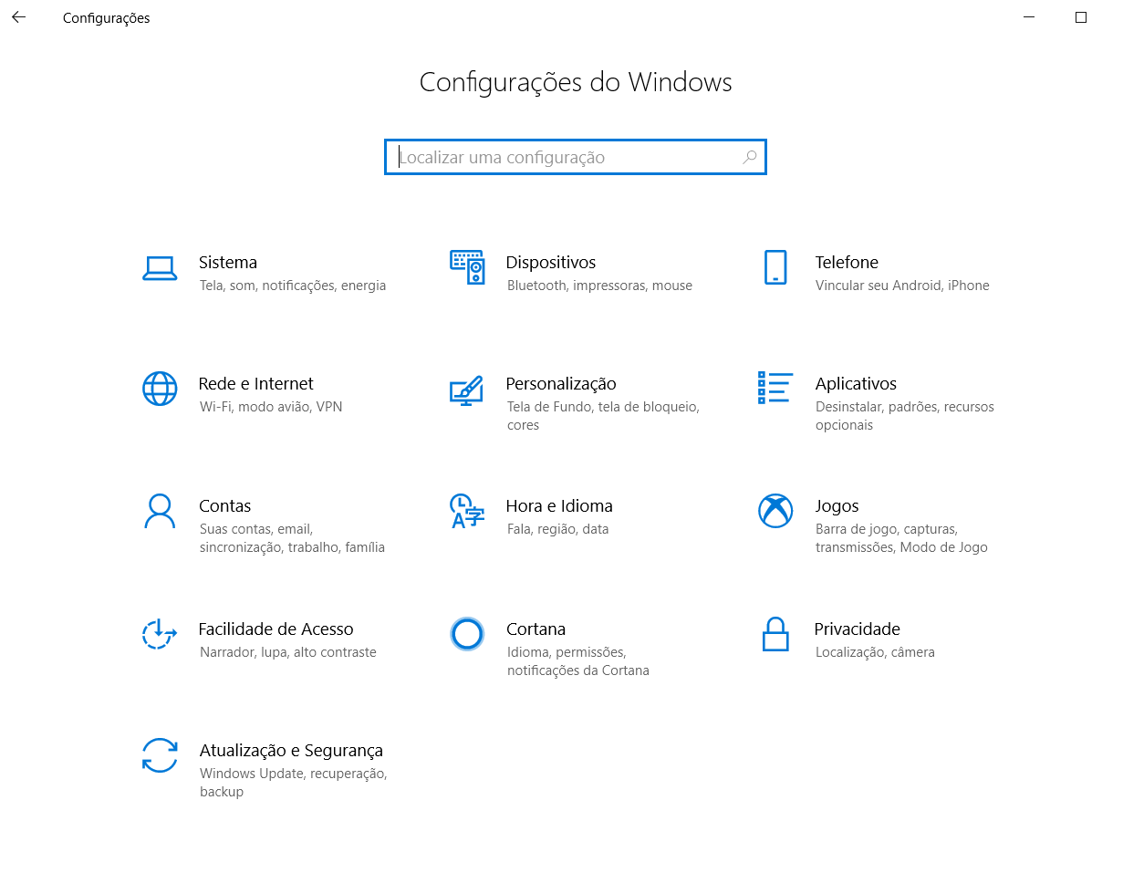
Task: Maximize the Configurações window
Action: [x=1081, y=17]
